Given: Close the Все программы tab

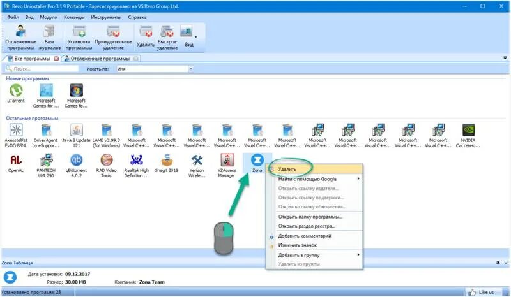Looking at the screenshot, I should point(56,59).
